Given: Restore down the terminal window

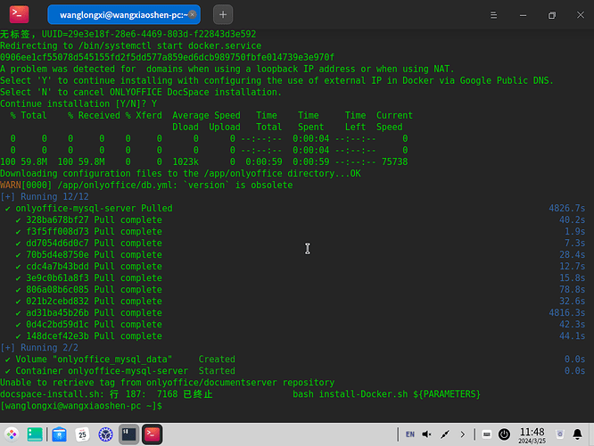Looking at the screenshot, I should point(552,15).
